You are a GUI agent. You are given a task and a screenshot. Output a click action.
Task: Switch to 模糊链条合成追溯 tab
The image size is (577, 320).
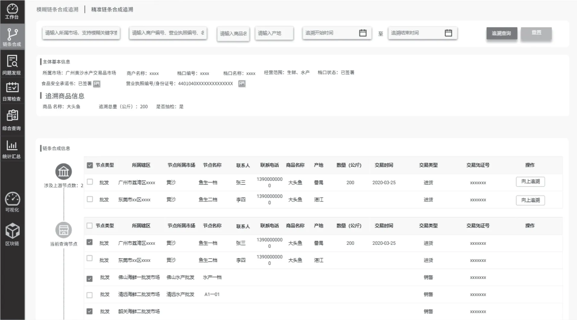(57, 9)
